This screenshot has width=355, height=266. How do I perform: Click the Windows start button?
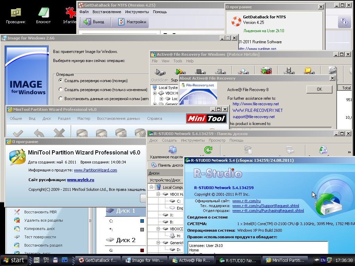coord(14,260)
